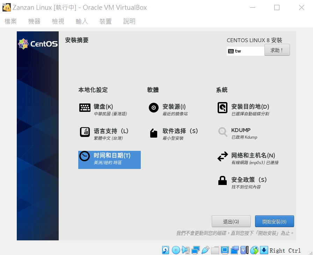Click the hard disk activity status icon
313x255 pixels.
(x=166, y=250)
